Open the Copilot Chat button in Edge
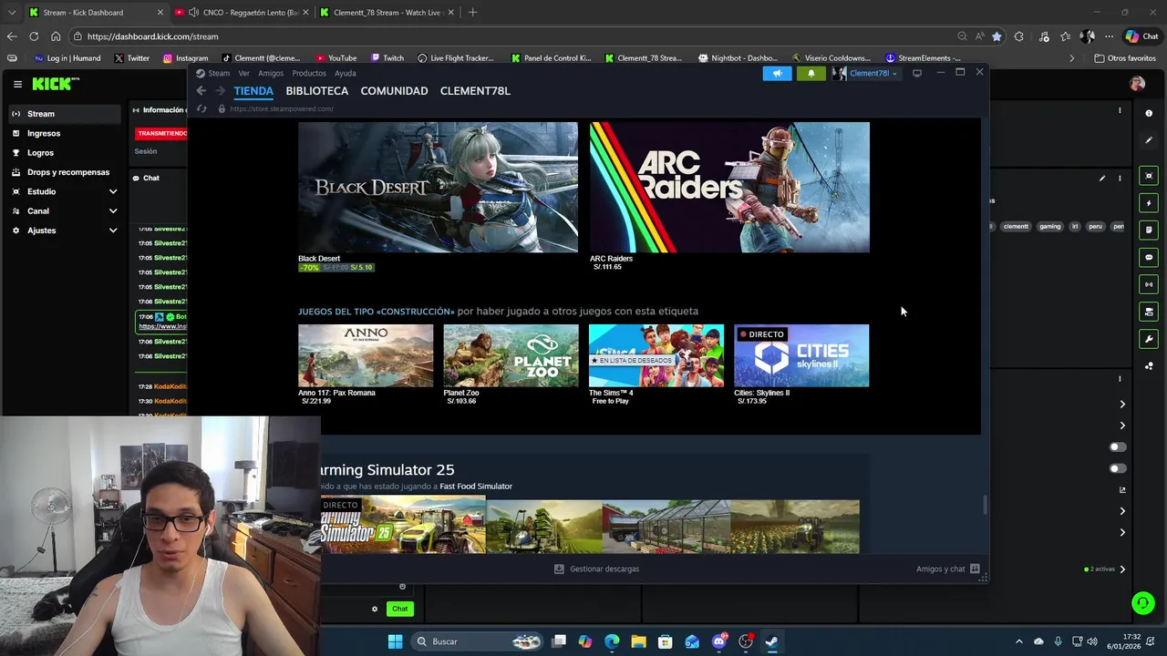This screenshot has width=1167, height=656. [x=1141, y=36]
